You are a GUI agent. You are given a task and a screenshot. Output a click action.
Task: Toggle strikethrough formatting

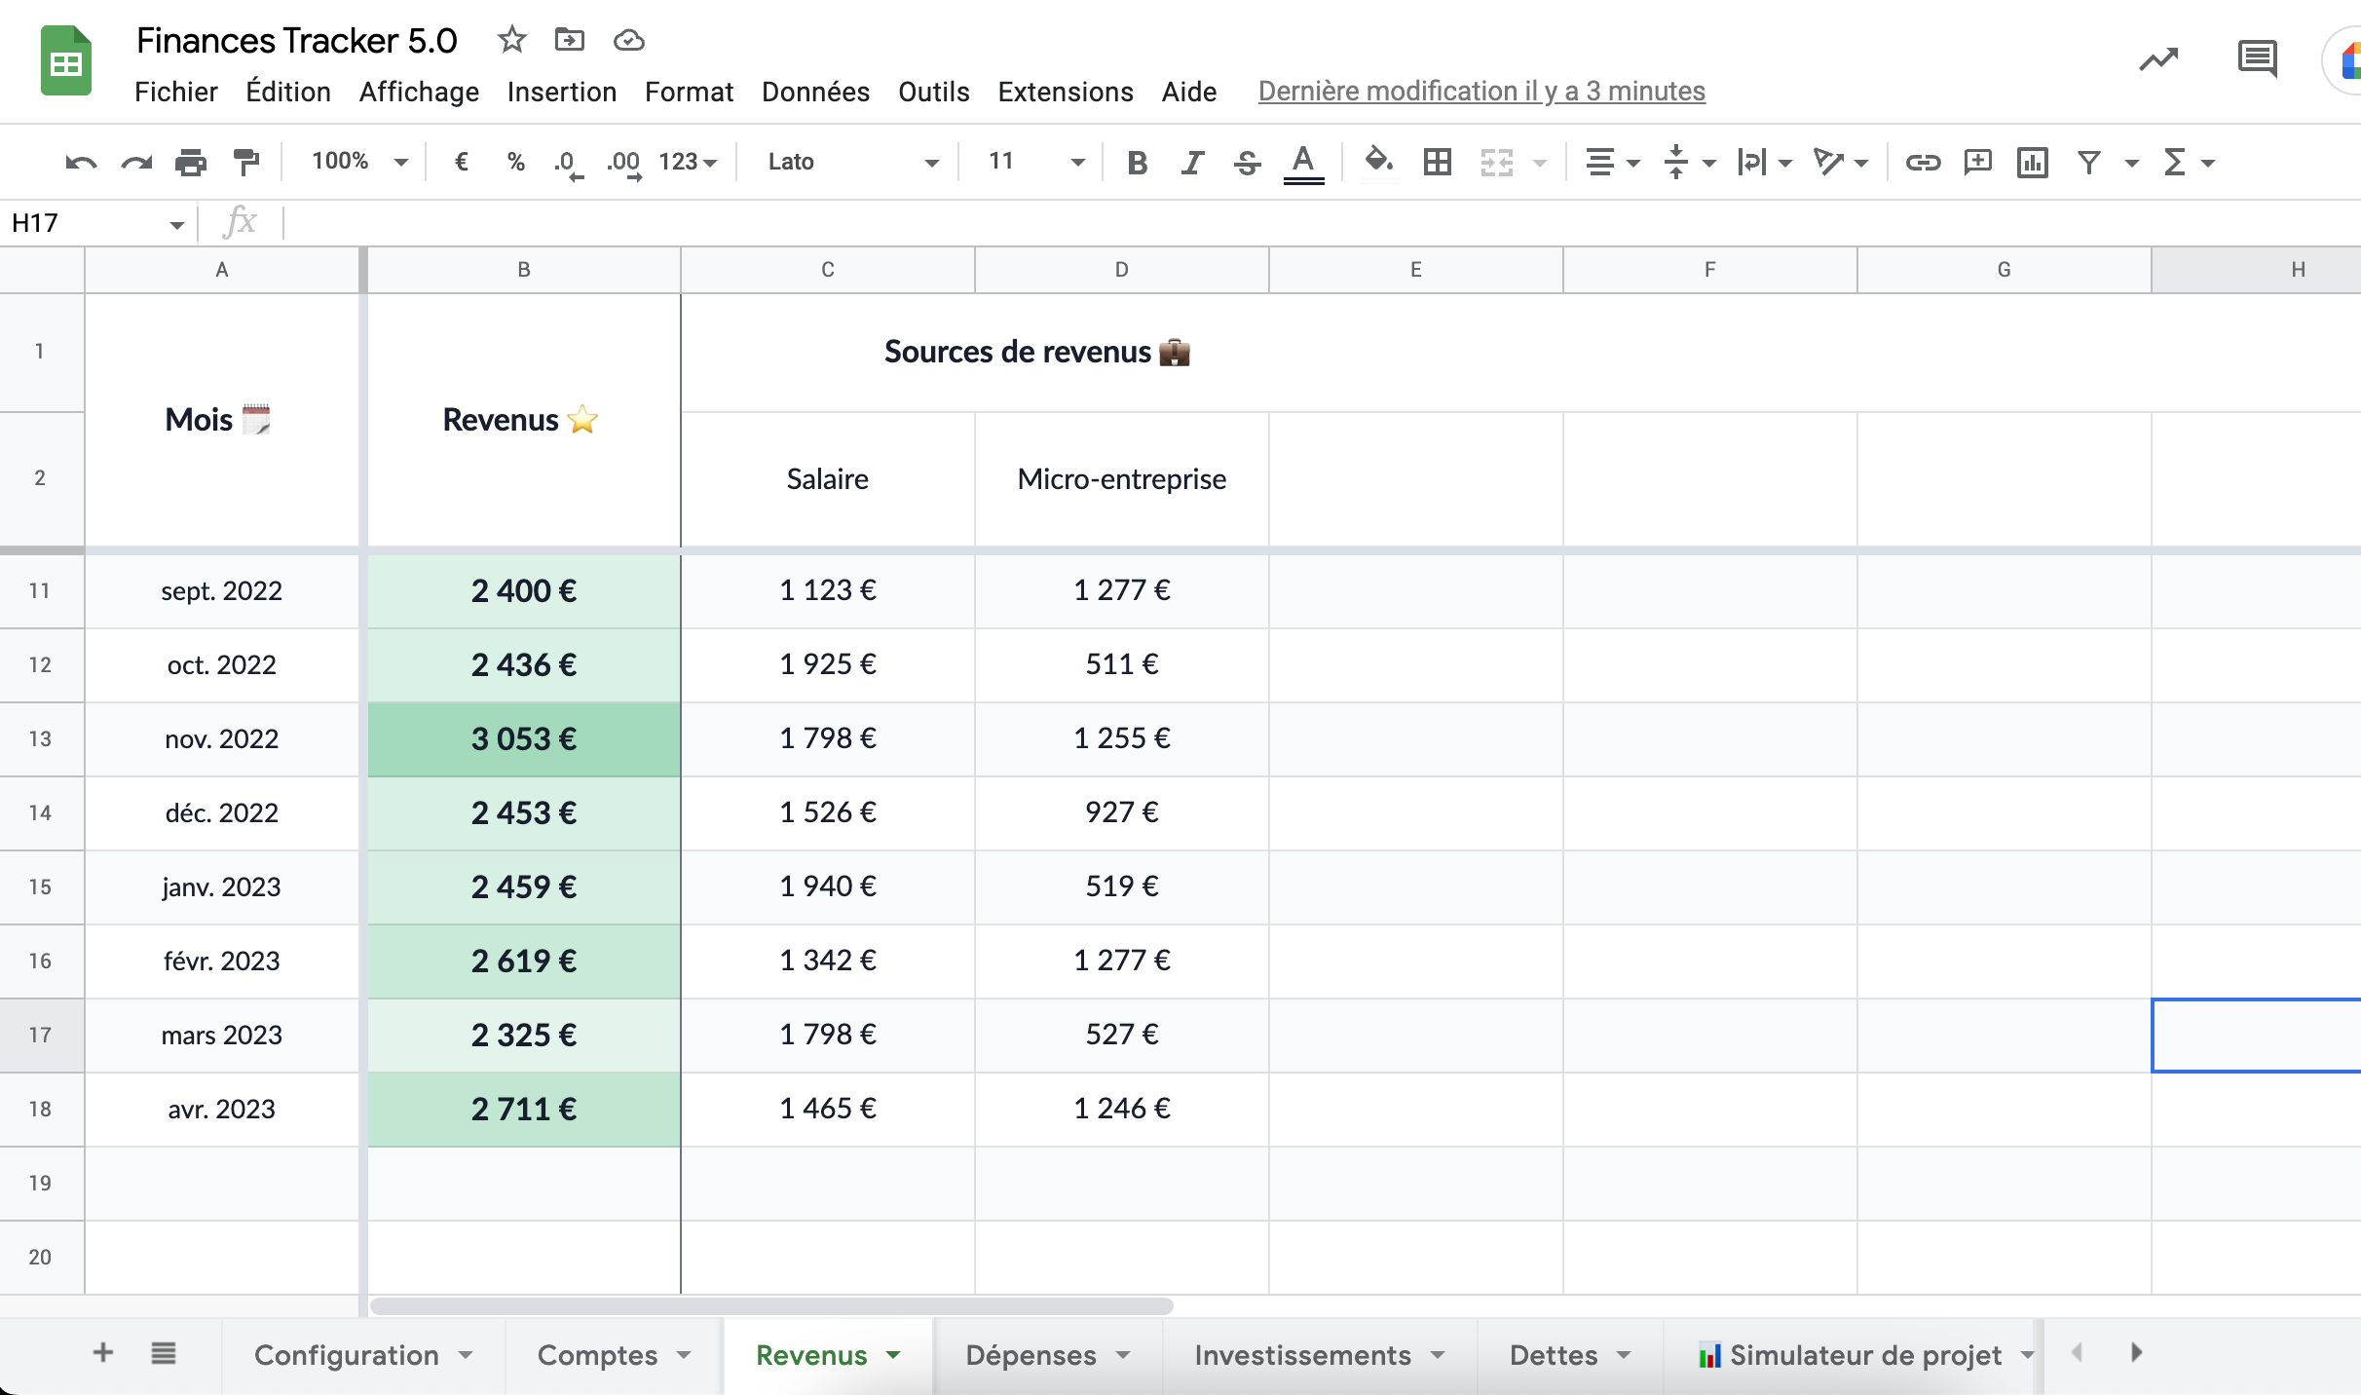click(1247, 162)
